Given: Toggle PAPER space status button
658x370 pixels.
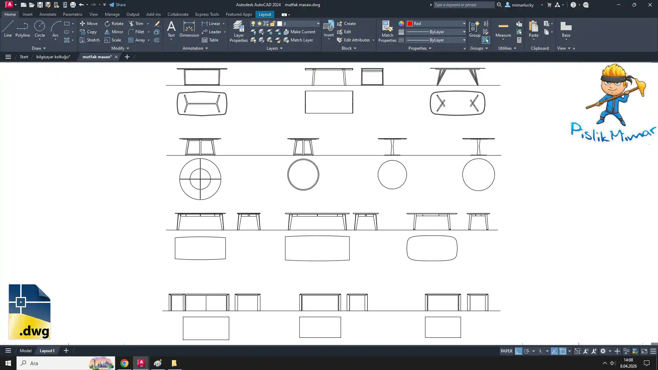Looking at the screenshot, I should click(506, 351).
